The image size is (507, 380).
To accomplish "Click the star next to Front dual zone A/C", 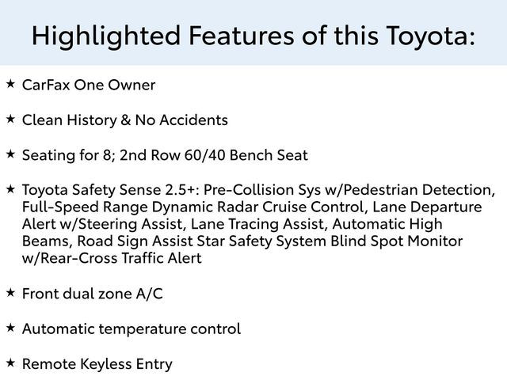I will tap(10, 292).
